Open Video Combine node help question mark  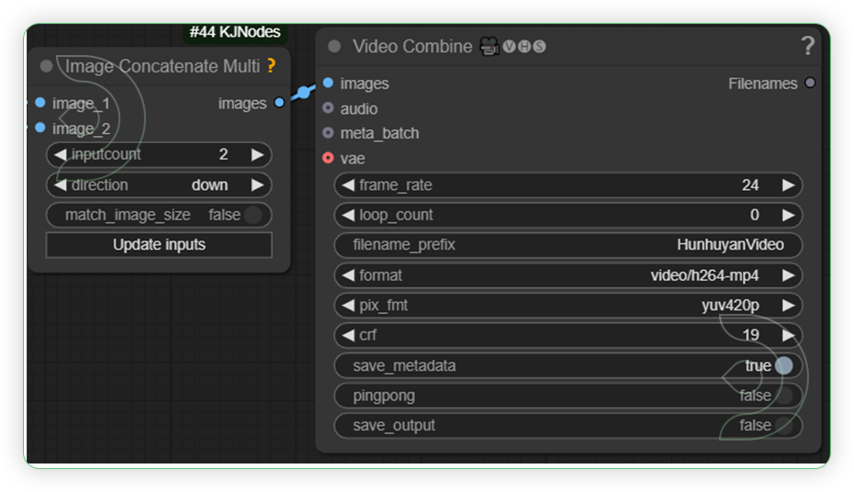[808, 46]
